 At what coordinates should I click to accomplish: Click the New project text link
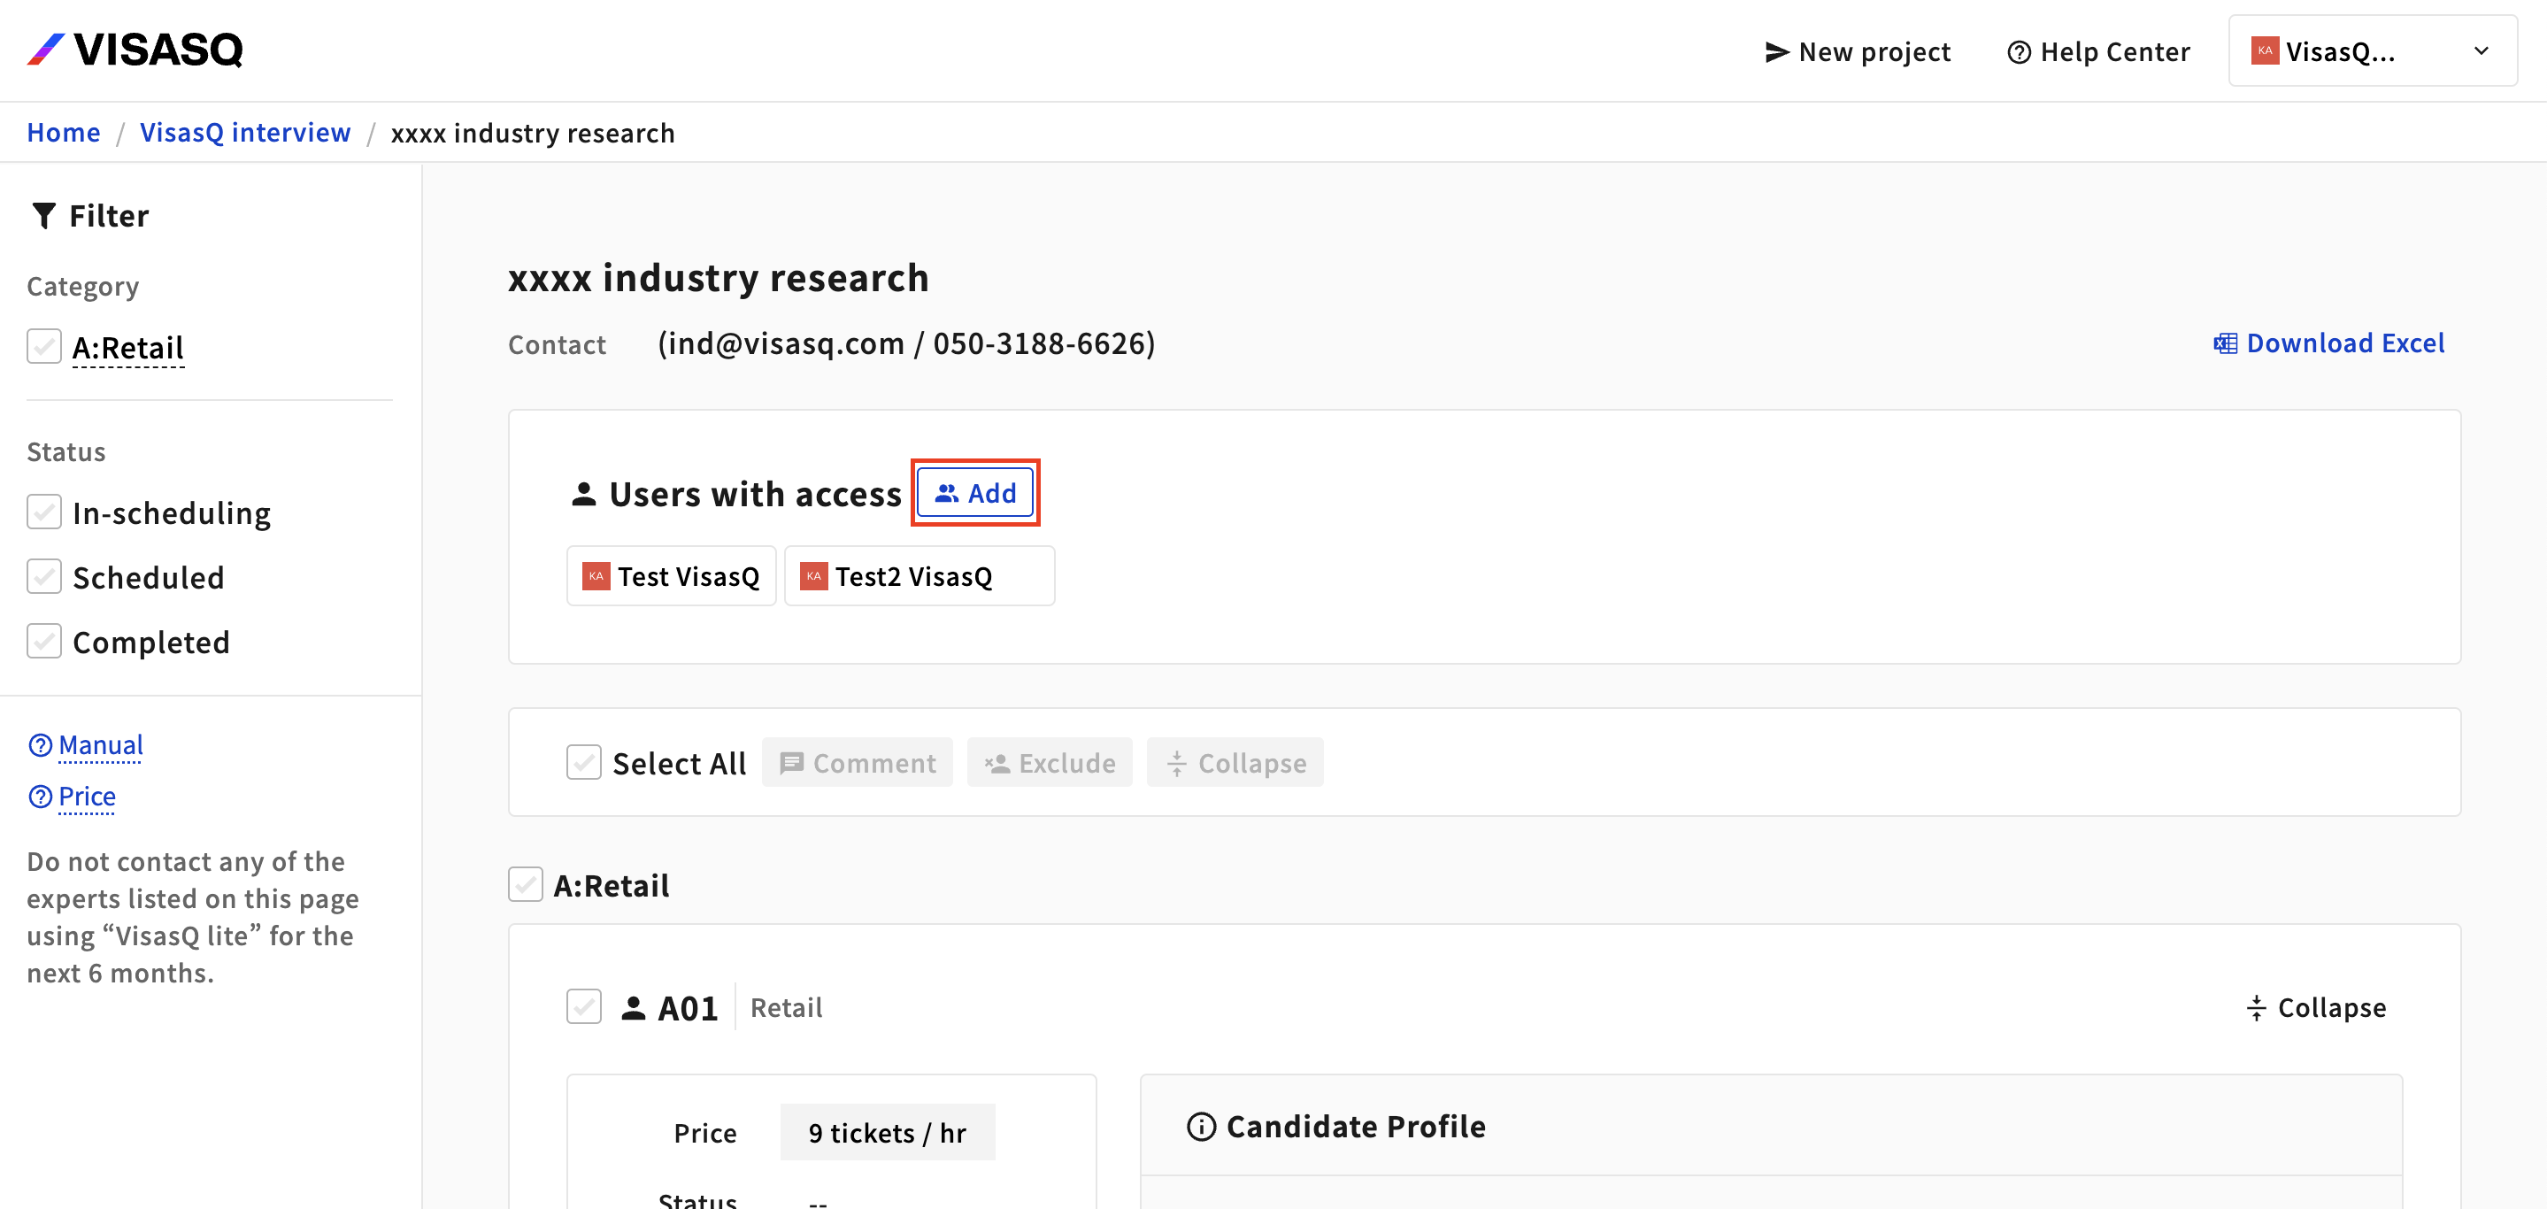1874,51
